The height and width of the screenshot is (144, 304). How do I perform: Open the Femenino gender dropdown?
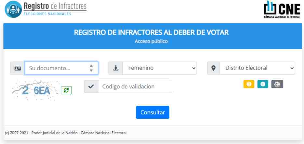[160, 68]
